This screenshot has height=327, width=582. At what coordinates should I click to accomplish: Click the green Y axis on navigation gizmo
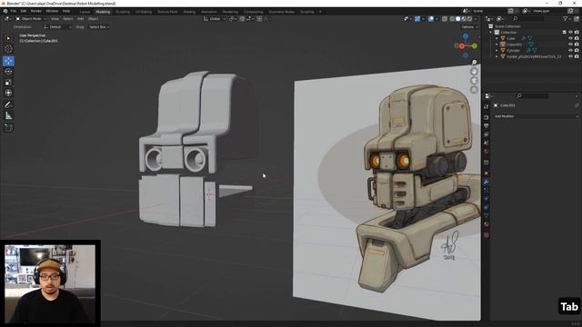[475, 45]
